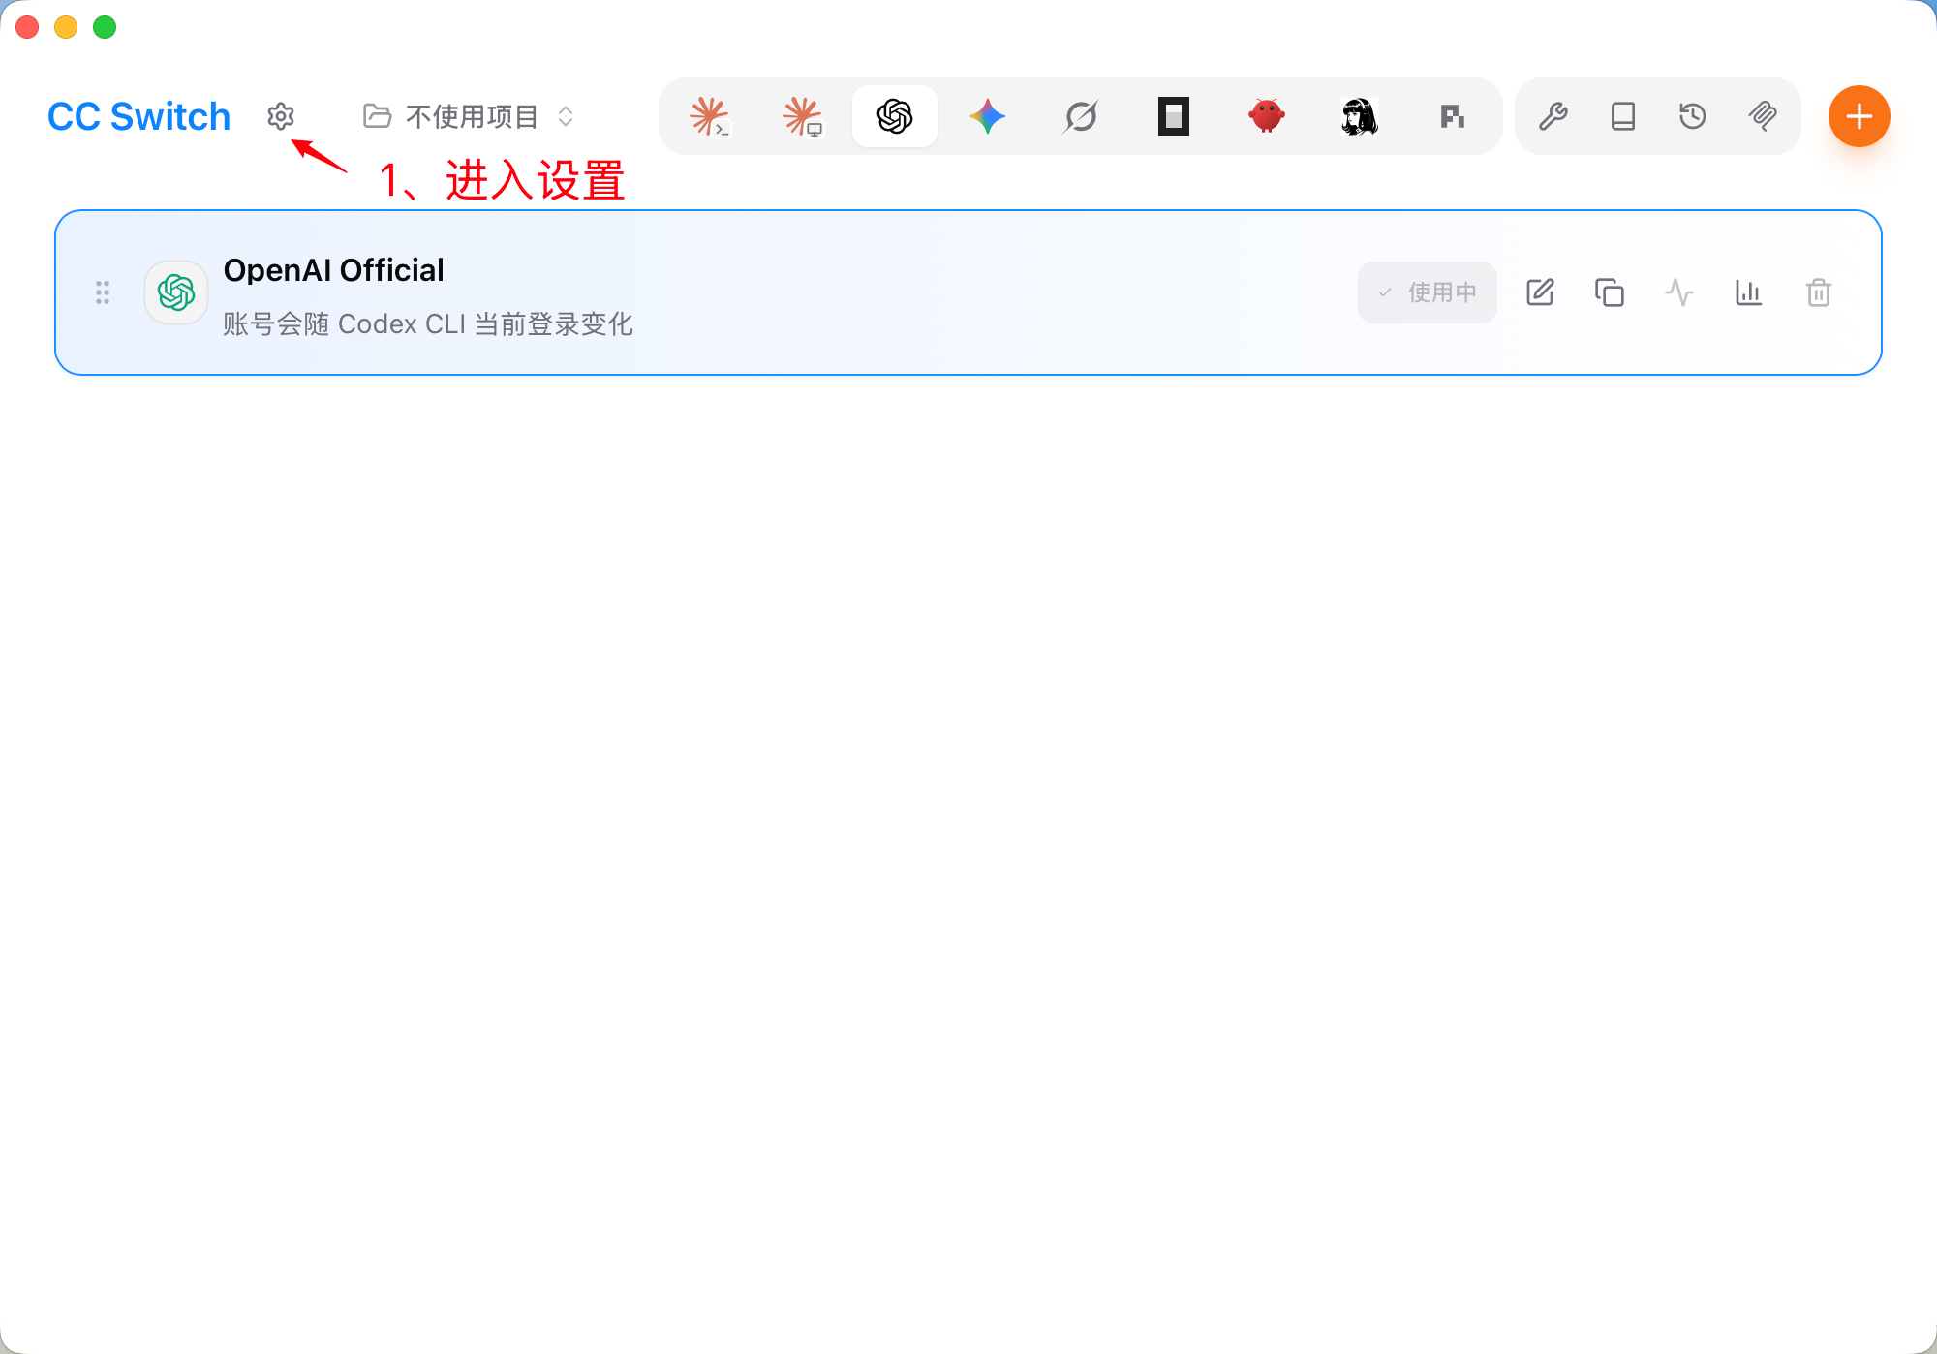Open the history clock icon
Screen dimensions: 1937x1354
[x=1693, y=116]
